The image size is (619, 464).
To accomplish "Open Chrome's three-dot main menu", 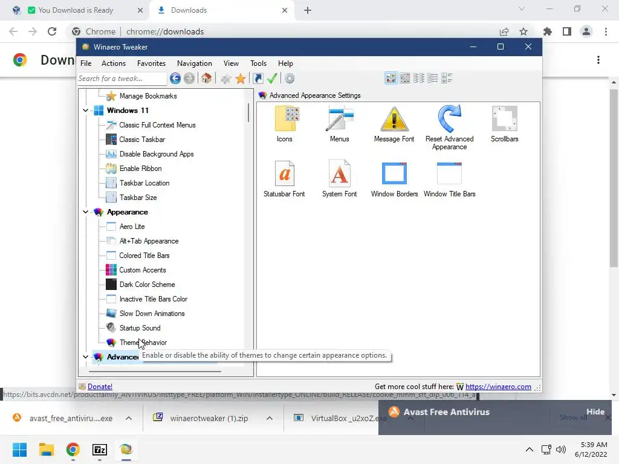I will [x=606, y=31].
